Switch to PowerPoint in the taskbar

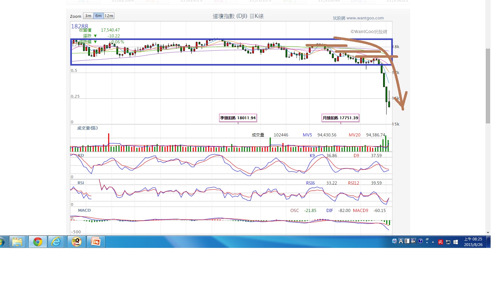(x=96, y=242)
